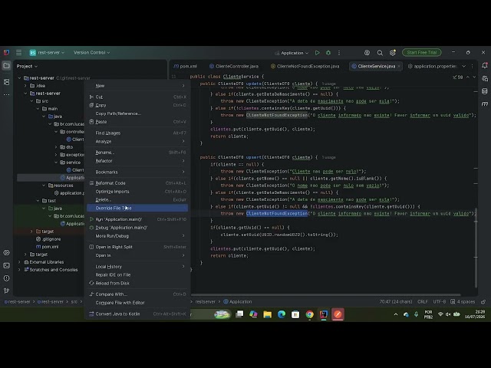Viewport: 491px width, 368px height.
Task: Expand the External Libraries node
Action: click(19, 262)
